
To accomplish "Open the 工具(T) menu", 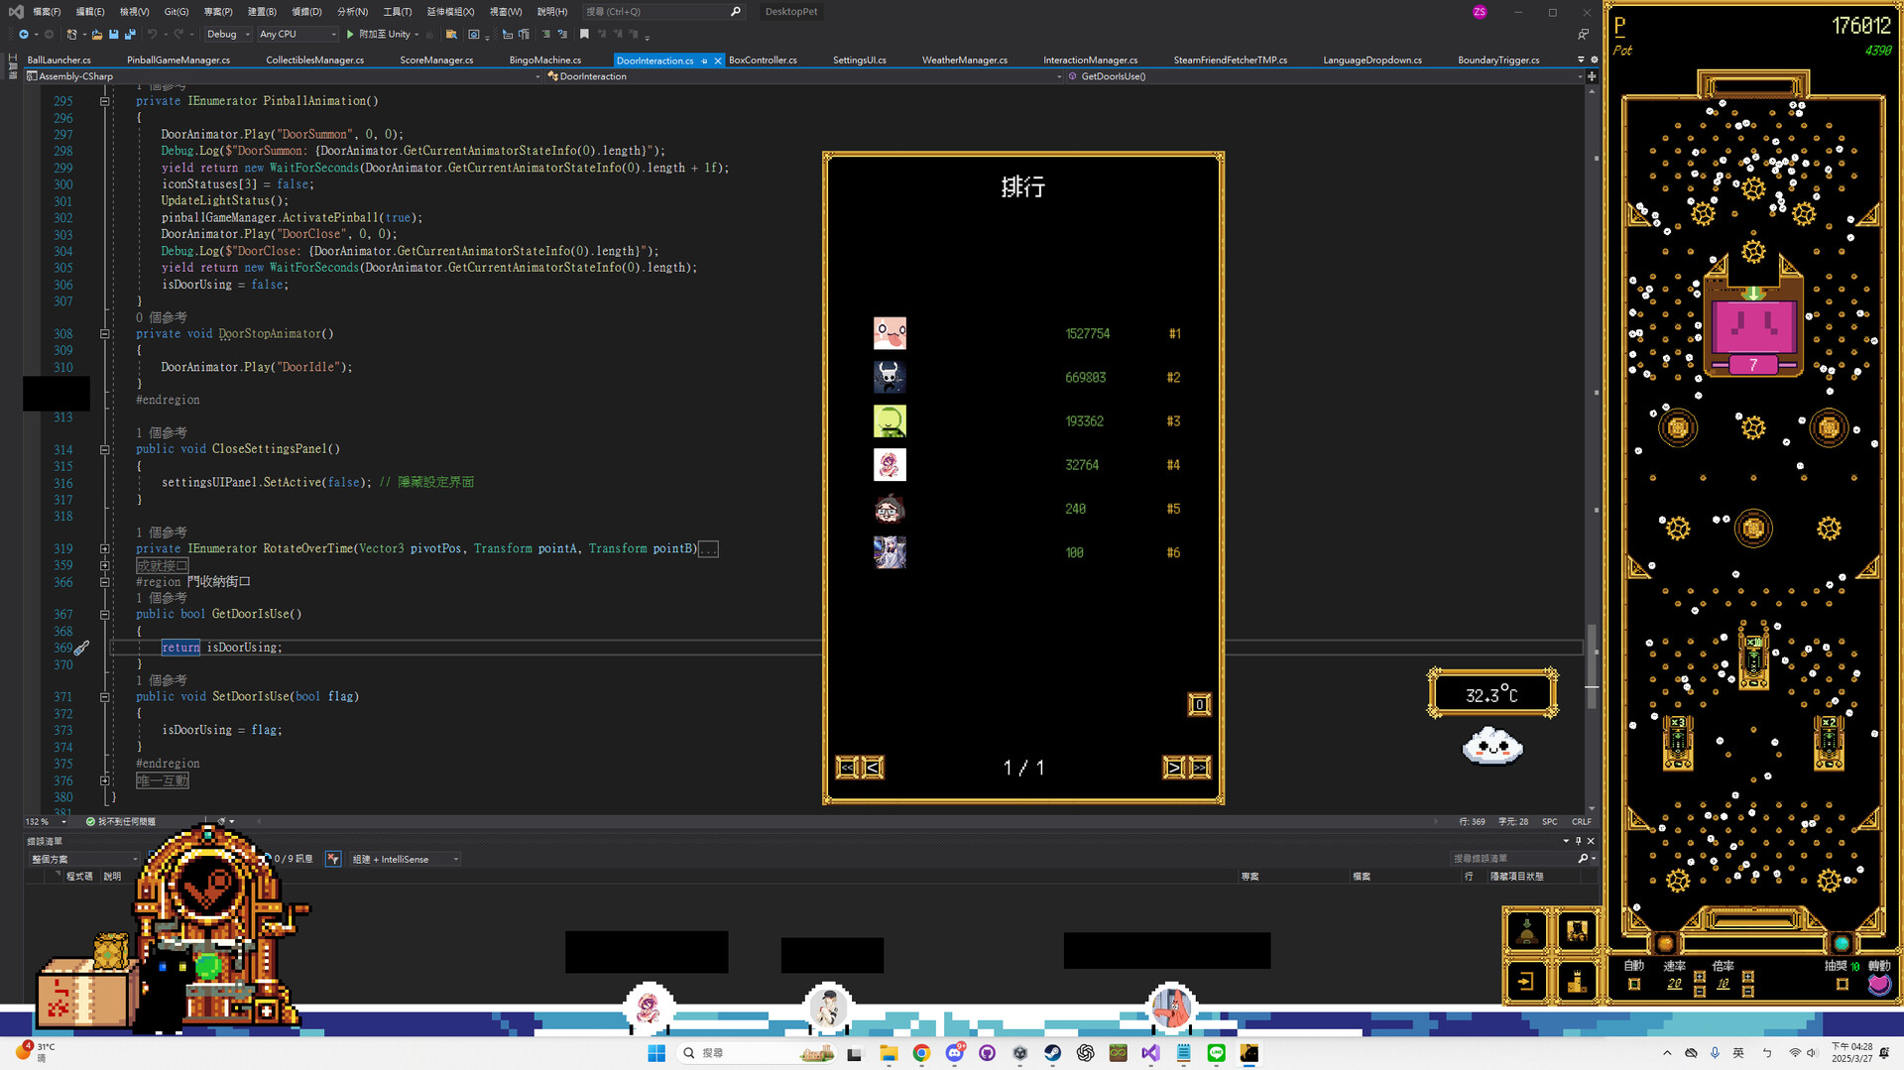I will 397,12.
